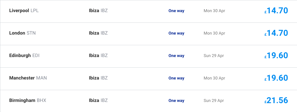Click the £19.60 fare from Manchester

(x=276, y=78)
